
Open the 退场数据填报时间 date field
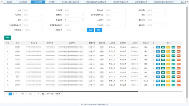click(74, 25)
